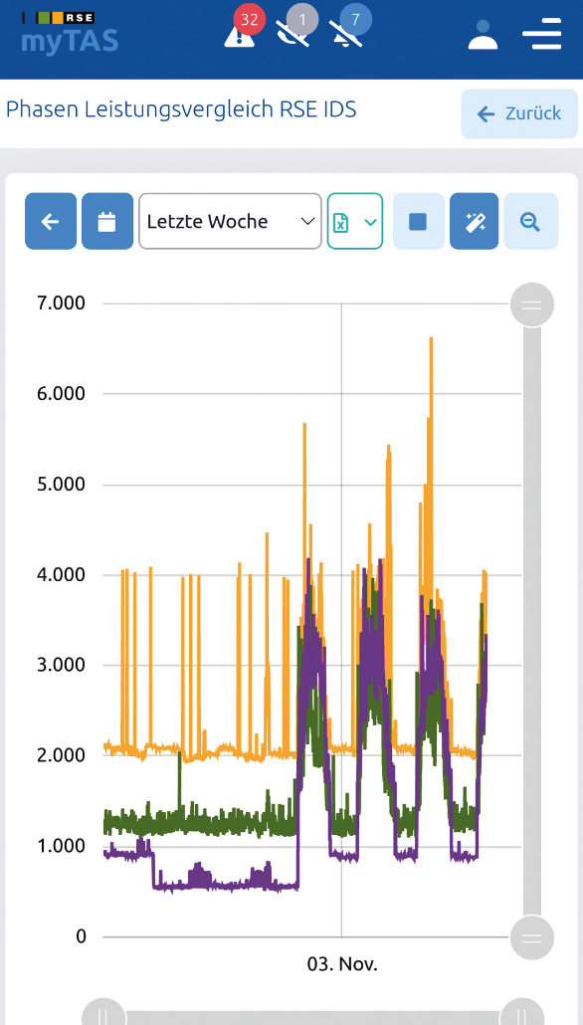Click the bottom handle of vertical range slider
The width and height of the screenshot is (583, 1025).
pyautogui.click(x=531, y=938)
